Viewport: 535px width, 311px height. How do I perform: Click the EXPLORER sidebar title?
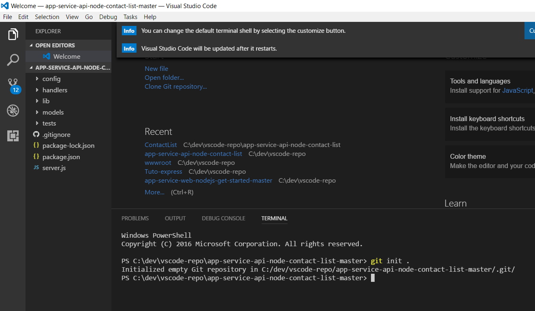(x=48, y=31)
